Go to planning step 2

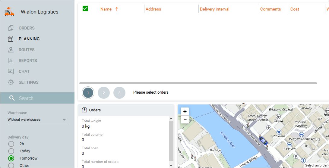pyautogui.click(x=104, y=93)
